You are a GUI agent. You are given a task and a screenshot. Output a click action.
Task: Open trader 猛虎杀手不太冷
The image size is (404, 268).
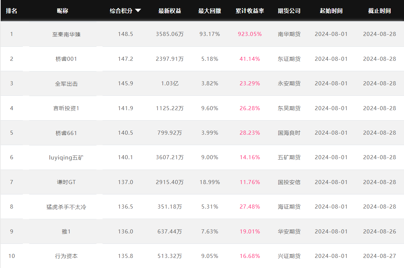click(66, 207)
